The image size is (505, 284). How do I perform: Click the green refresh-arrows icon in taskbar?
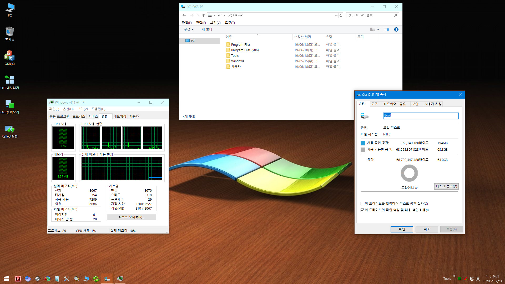click(96, 279)
